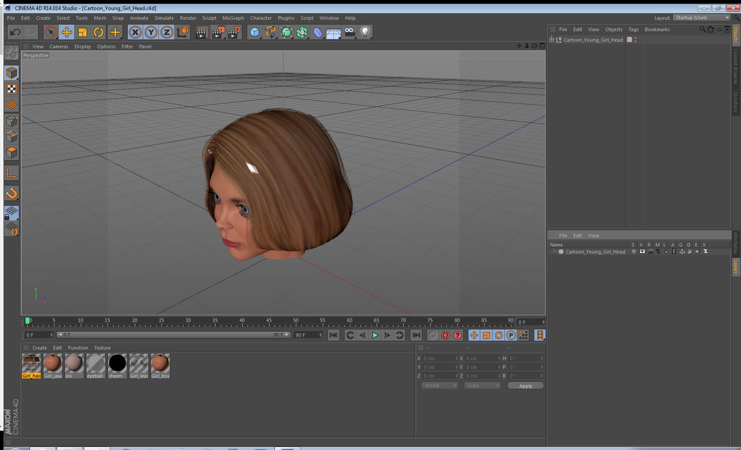
Task: Activate the Move tool in top toolbar
Action: pos(67,32)
